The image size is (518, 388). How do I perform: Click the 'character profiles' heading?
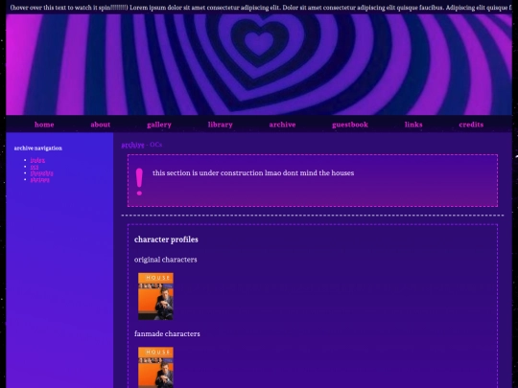click(166, 240)
